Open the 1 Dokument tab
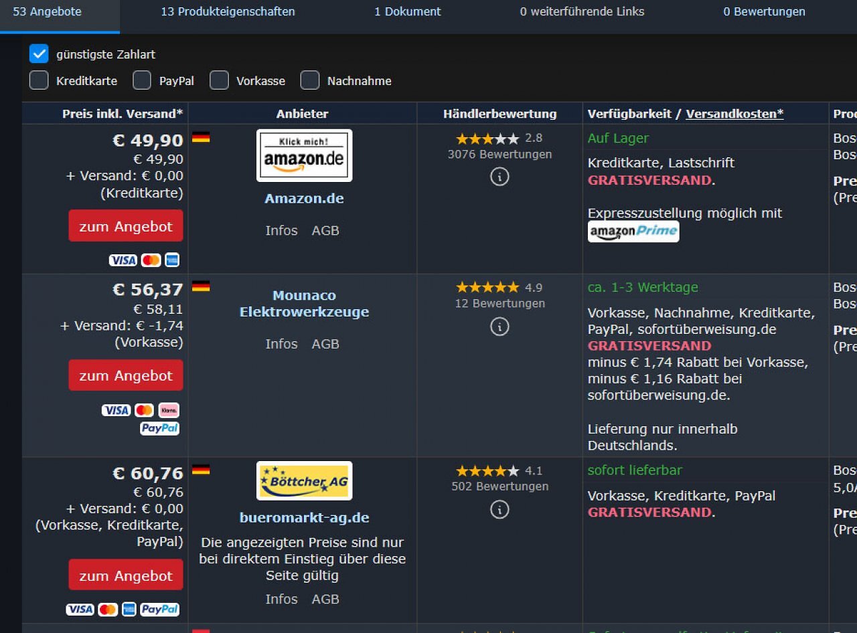The width and height of the screenshot is (857, 633). point(407,12)
